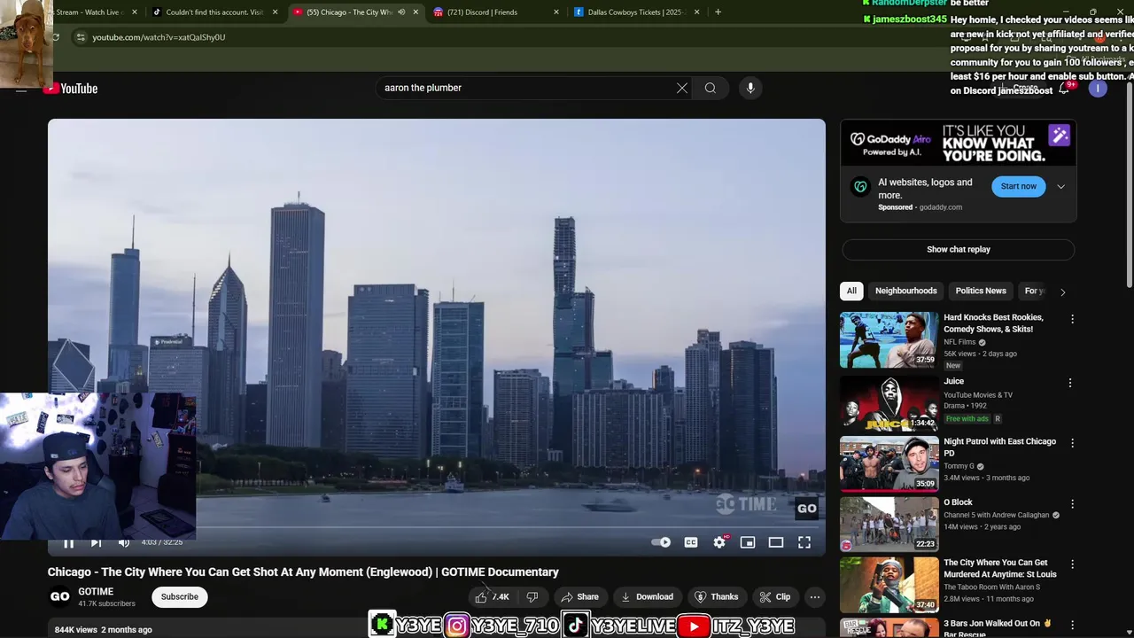The image size is (1134, 638).
Task: Create a Clip of the video
Action: (x=774, y=597)
